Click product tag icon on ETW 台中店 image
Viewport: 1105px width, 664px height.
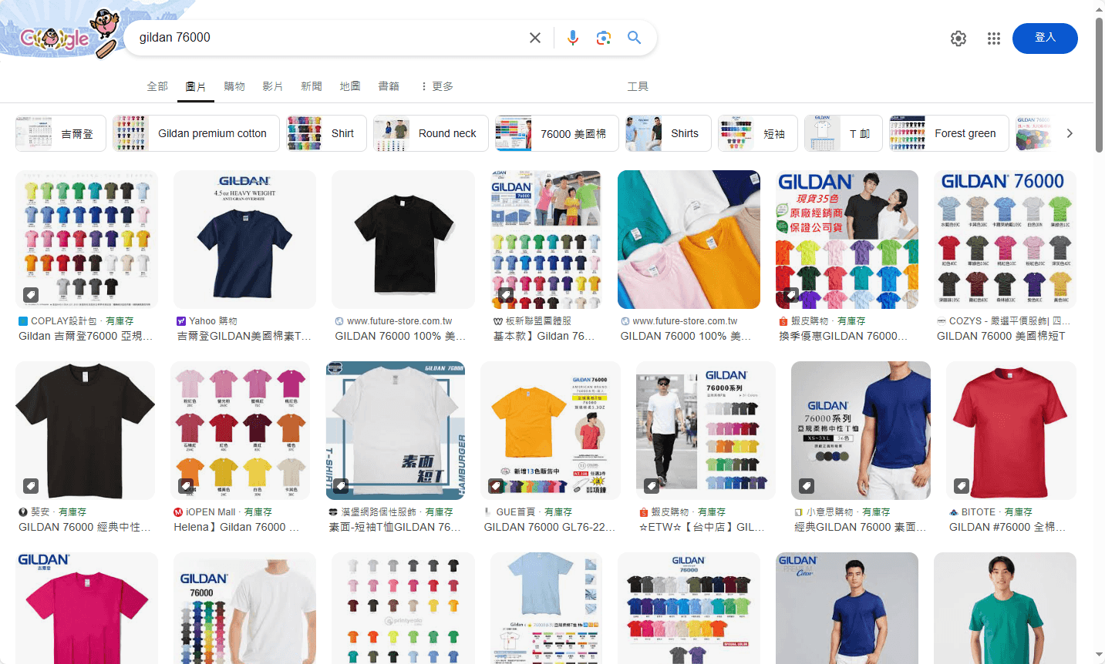tap(652, 486)
